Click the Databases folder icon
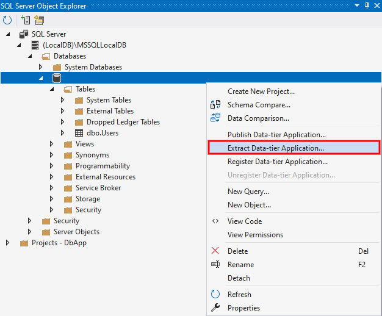This screenshot has width=382, height=316. click(x=46, y=56)
